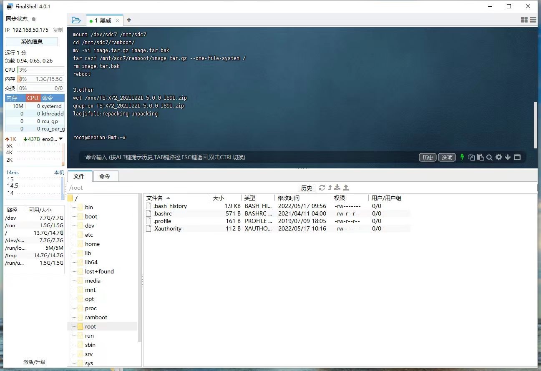Sort files by 文件名 column header
Screen dimensions: 541x371
[x=155, y=198]
